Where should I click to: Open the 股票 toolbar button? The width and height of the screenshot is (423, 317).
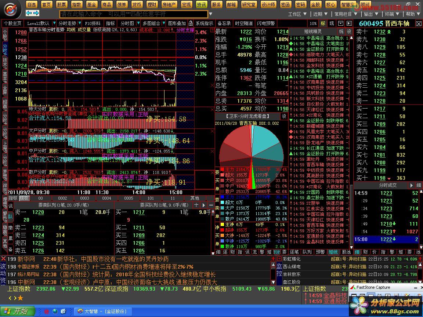62,4
